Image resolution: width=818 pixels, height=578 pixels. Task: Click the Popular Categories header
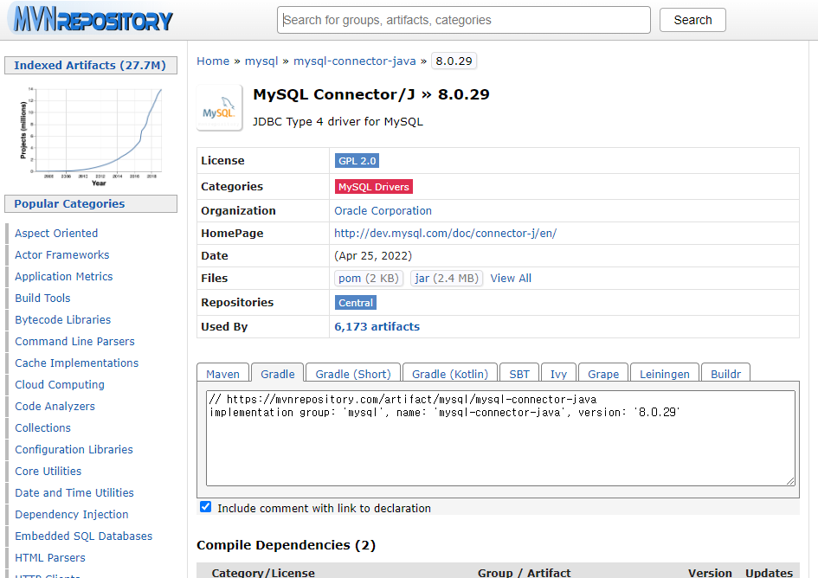(91, 204)
